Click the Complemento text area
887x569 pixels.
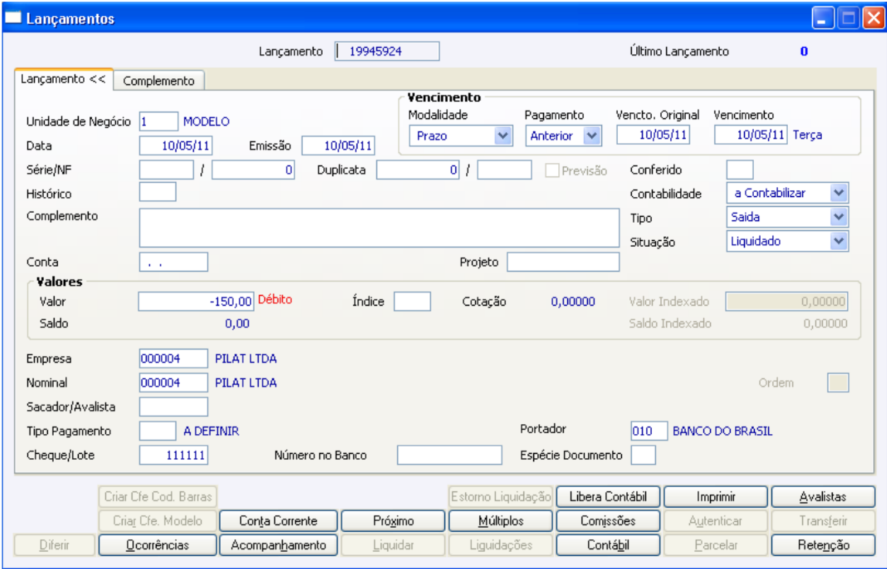pyautogui.click(x=379, y=228)
